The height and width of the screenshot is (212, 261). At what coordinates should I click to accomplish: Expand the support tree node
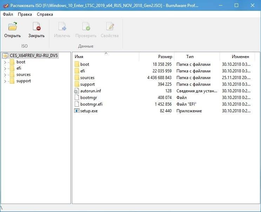coord(5,81)
